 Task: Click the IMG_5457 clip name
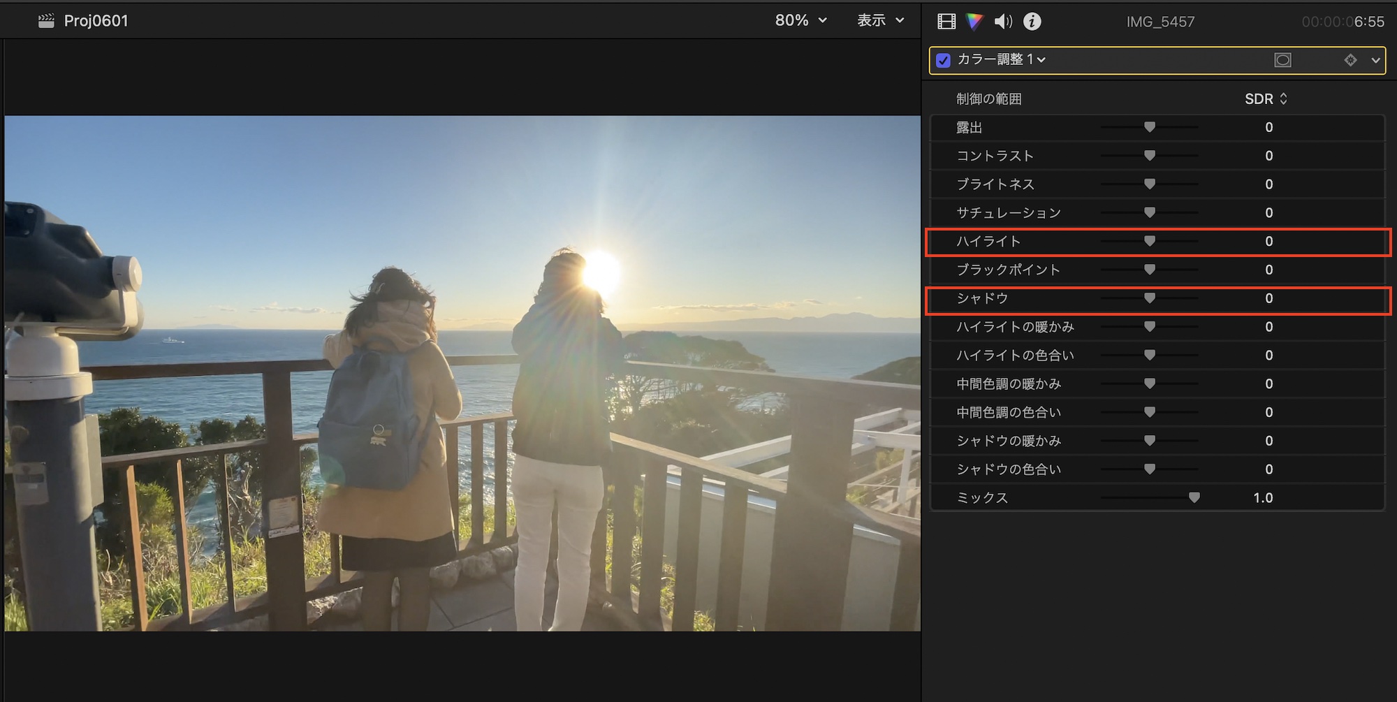coord(1160,22)
